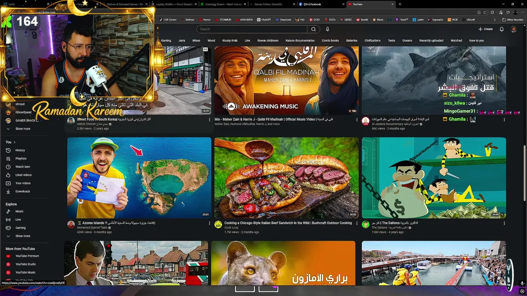Image resolution: width=527 pixels, height=296 pixels.
Task: Filter feed by Mixes chip
Action: tap(196, 41)
